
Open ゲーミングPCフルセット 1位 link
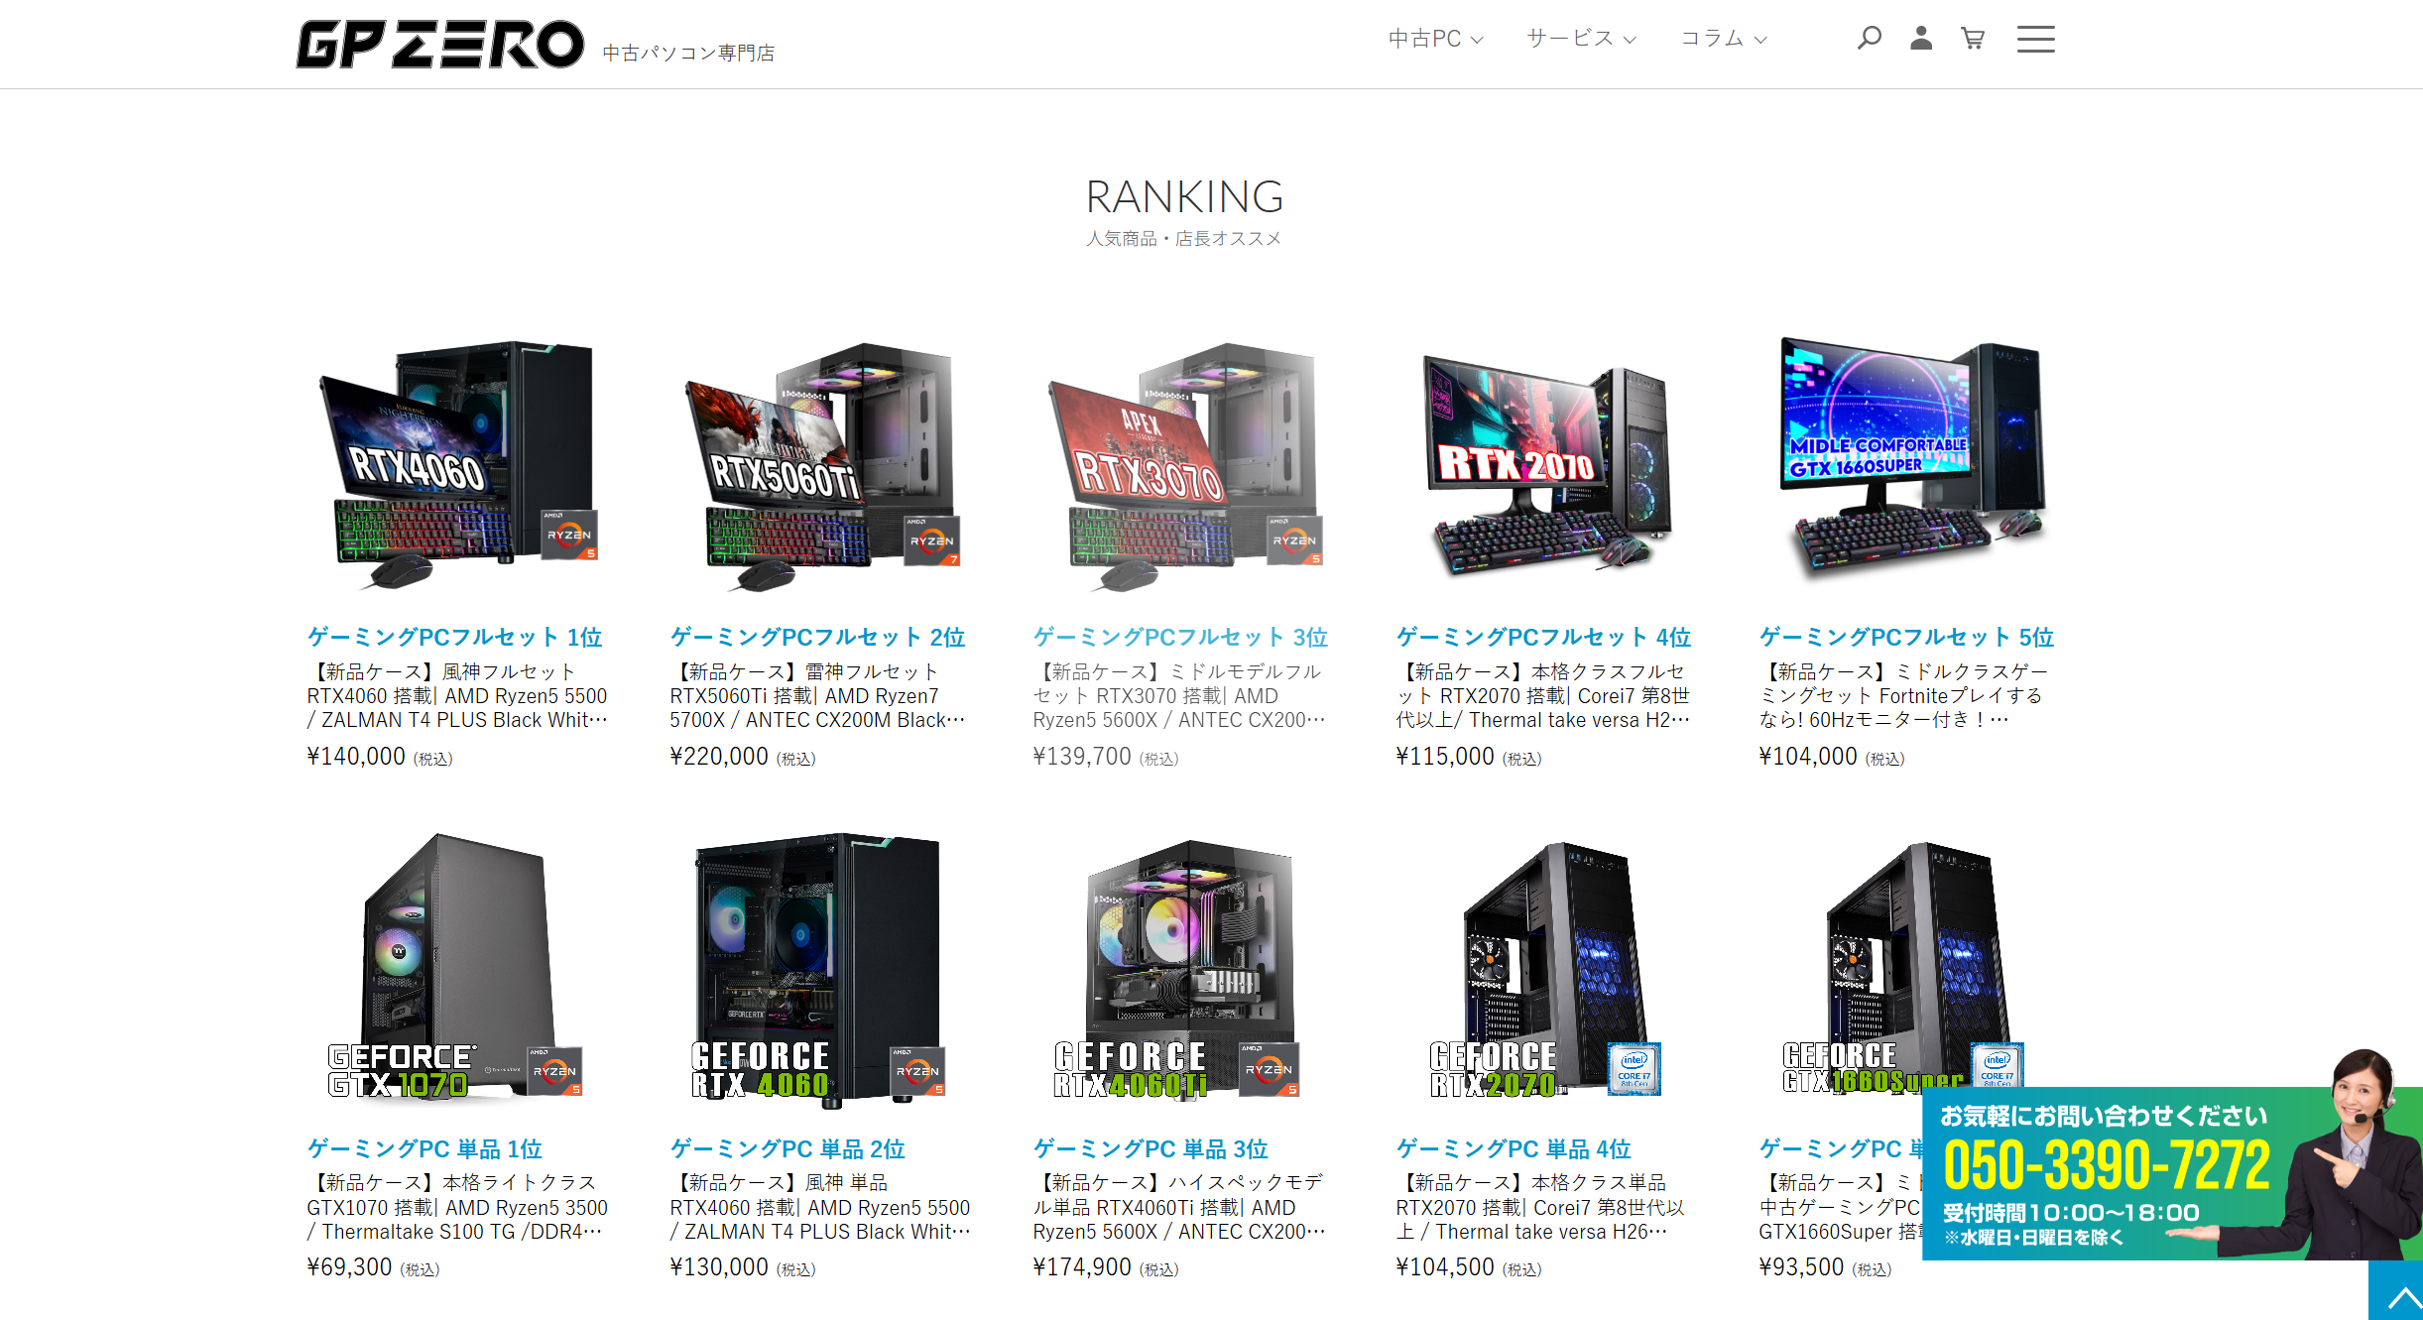pyautogui.click(x=454, y=637)
